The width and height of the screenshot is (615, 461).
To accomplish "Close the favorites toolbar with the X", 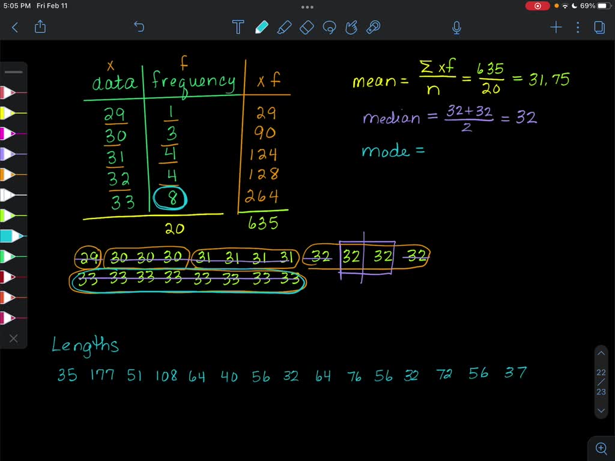I will click(14, 338).
